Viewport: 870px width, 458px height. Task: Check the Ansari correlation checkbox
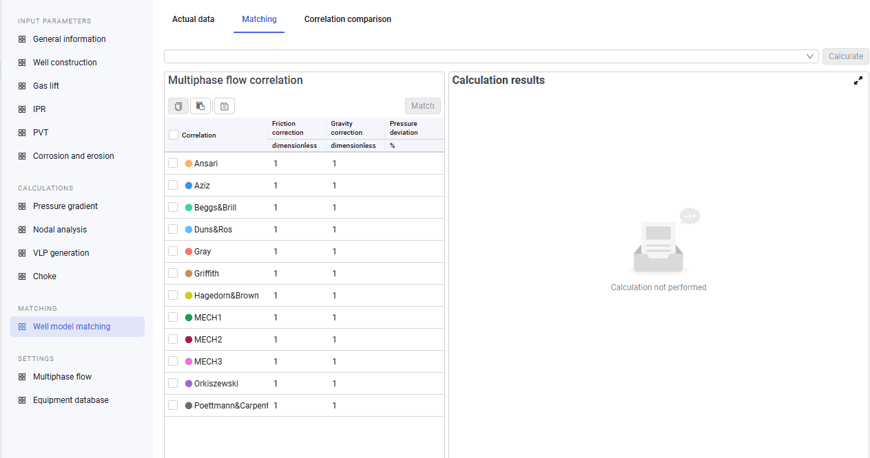173,163
